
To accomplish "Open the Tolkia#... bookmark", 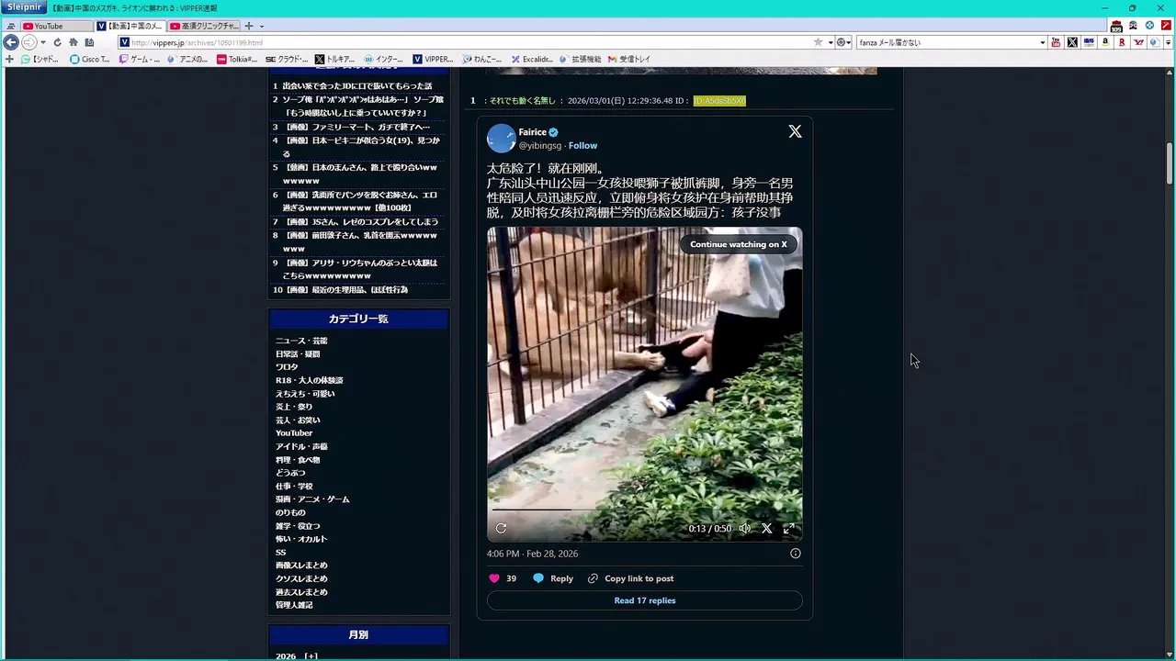I will (237, 59).
